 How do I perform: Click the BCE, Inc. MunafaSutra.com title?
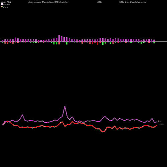133,2
